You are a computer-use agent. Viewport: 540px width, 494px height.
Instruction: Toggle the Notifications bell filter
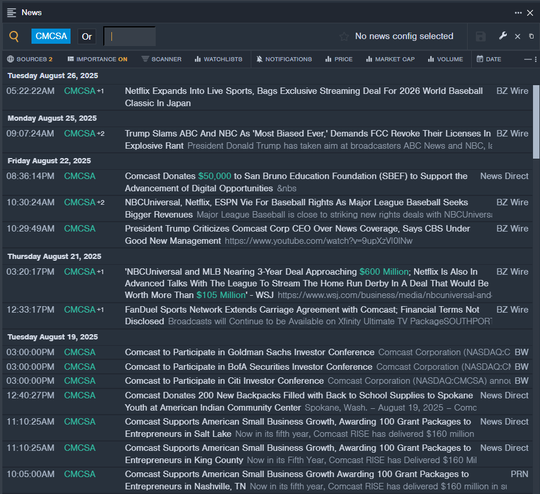(284, 59)
